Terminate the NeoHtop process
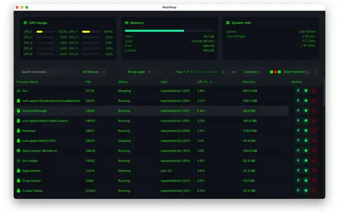339x212 pixels. tap(313, 130)
